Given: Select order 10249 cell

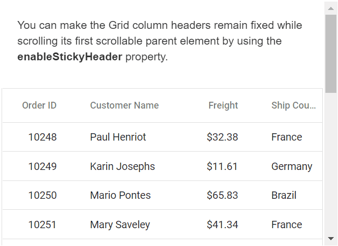Looking at the screenshot, I should click(42, 166).
